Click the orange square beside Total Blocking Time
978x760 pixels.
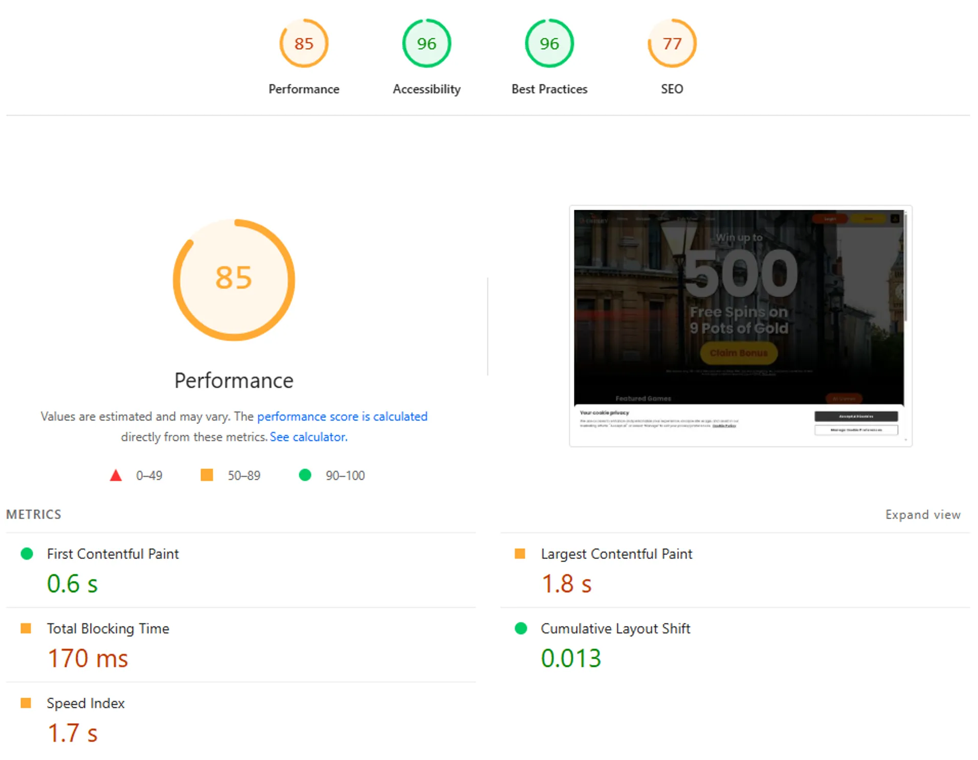(x=27, y=628)
